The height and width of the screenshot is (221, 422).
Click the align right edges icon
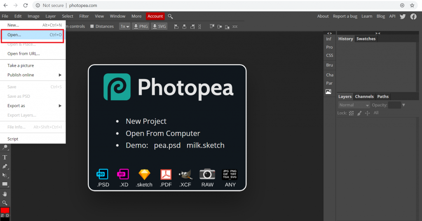192,26
